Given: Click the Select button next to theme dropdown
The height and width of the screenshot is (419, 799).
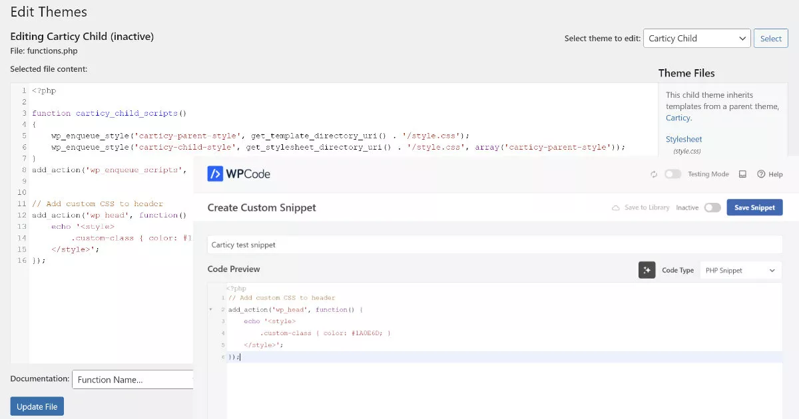Looking at the screenshot, I should click(771, 39).
